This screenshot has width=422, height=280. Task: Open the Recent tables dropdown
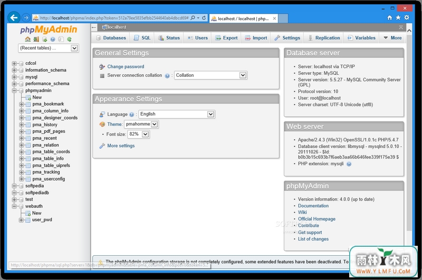click(x=49, y=48)
